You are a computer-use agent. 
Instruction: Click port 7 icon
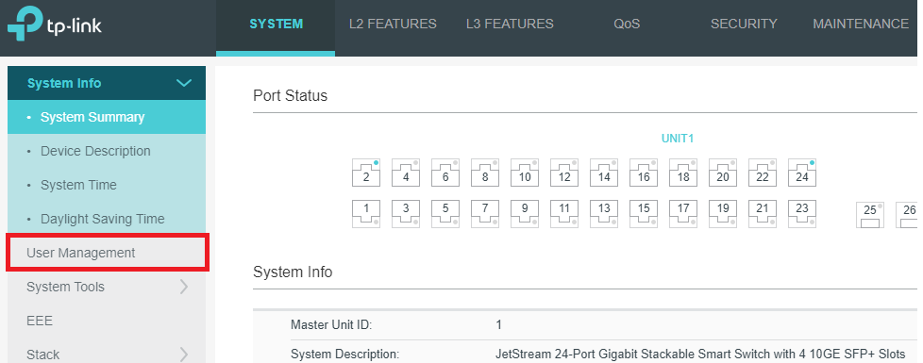pyautogui.click(x=485, y=214)
